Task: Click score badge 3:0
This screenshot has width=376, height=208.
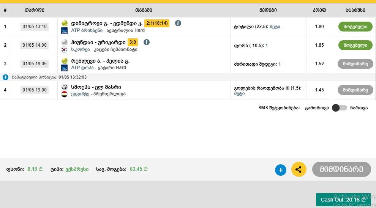Action: 133,43
